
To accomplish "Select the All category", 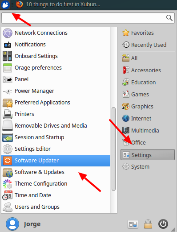I will [x=130, y=58].
